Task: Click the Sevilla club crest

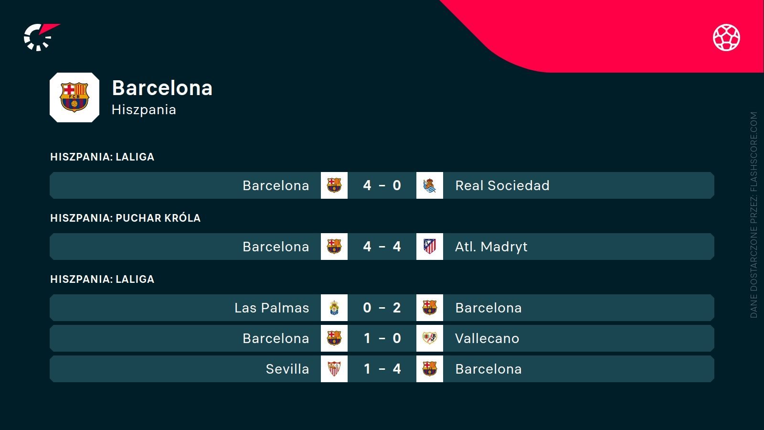Action: point(334,369)
